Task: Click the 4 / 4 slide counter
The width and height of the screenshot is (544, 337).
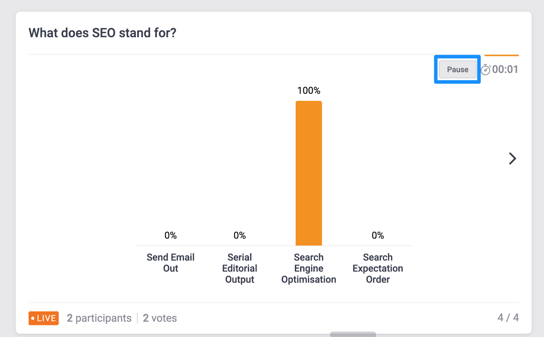Action: click(508, 318)
